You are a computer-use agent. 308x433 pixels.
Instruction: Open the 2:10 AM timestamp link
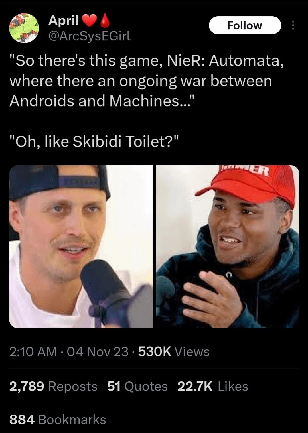(33, 351)
